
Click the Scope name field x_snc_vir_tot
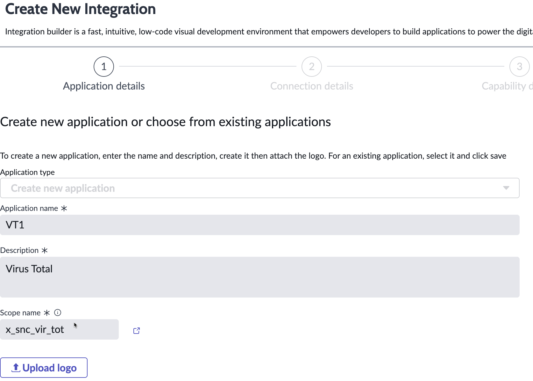pyautogui.click(x=59, y=329)
